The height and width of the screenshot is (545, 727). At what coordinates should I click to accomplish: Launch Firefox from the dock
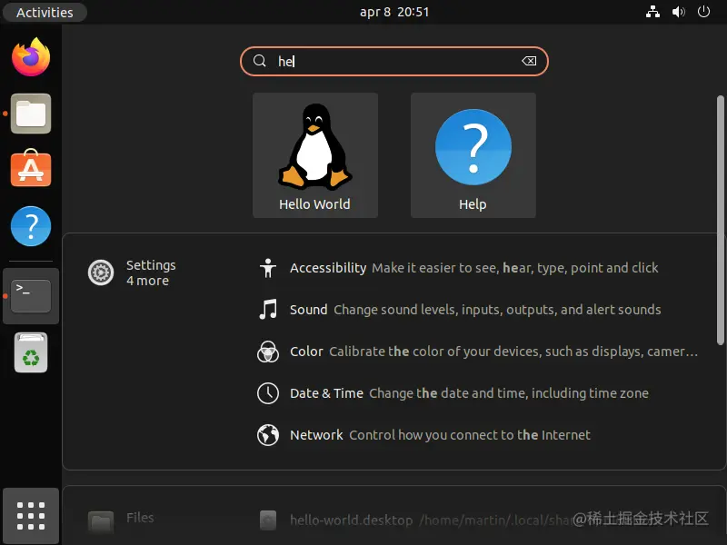[30, 57]
